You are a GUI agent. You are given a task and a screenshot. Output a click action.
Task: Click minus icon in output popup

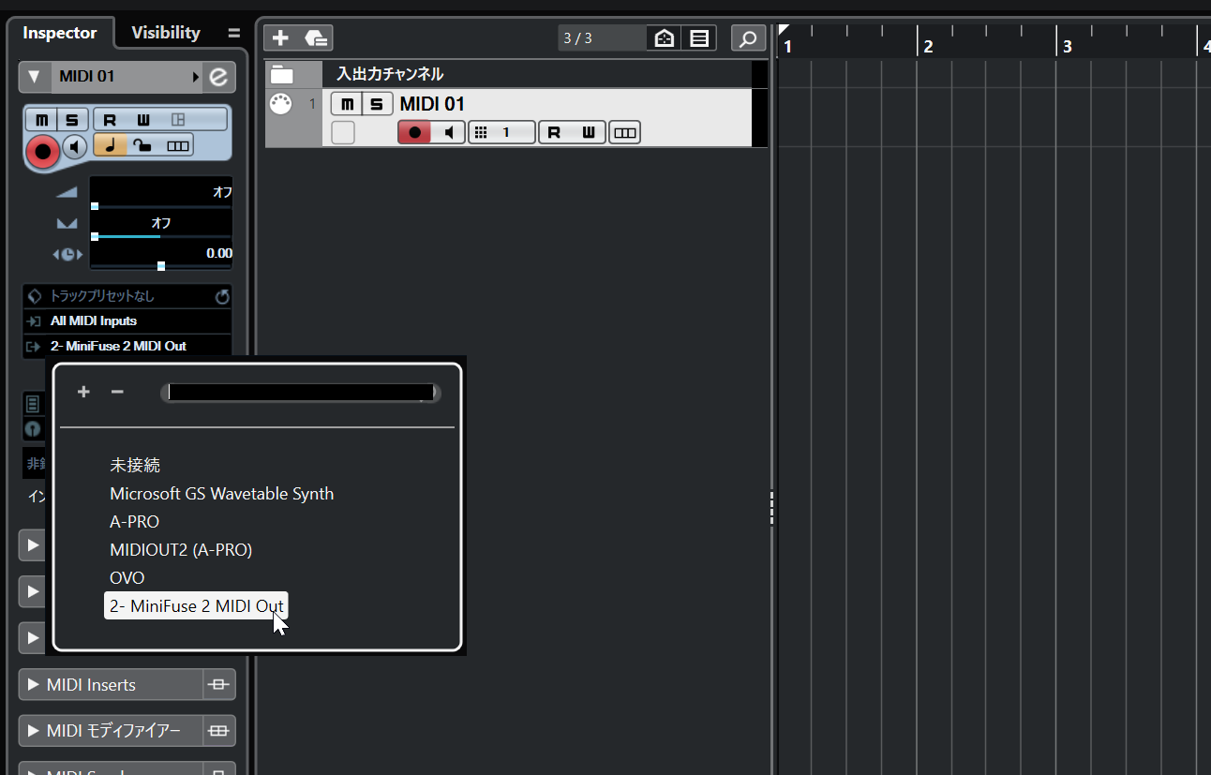[x=117, y=392]
